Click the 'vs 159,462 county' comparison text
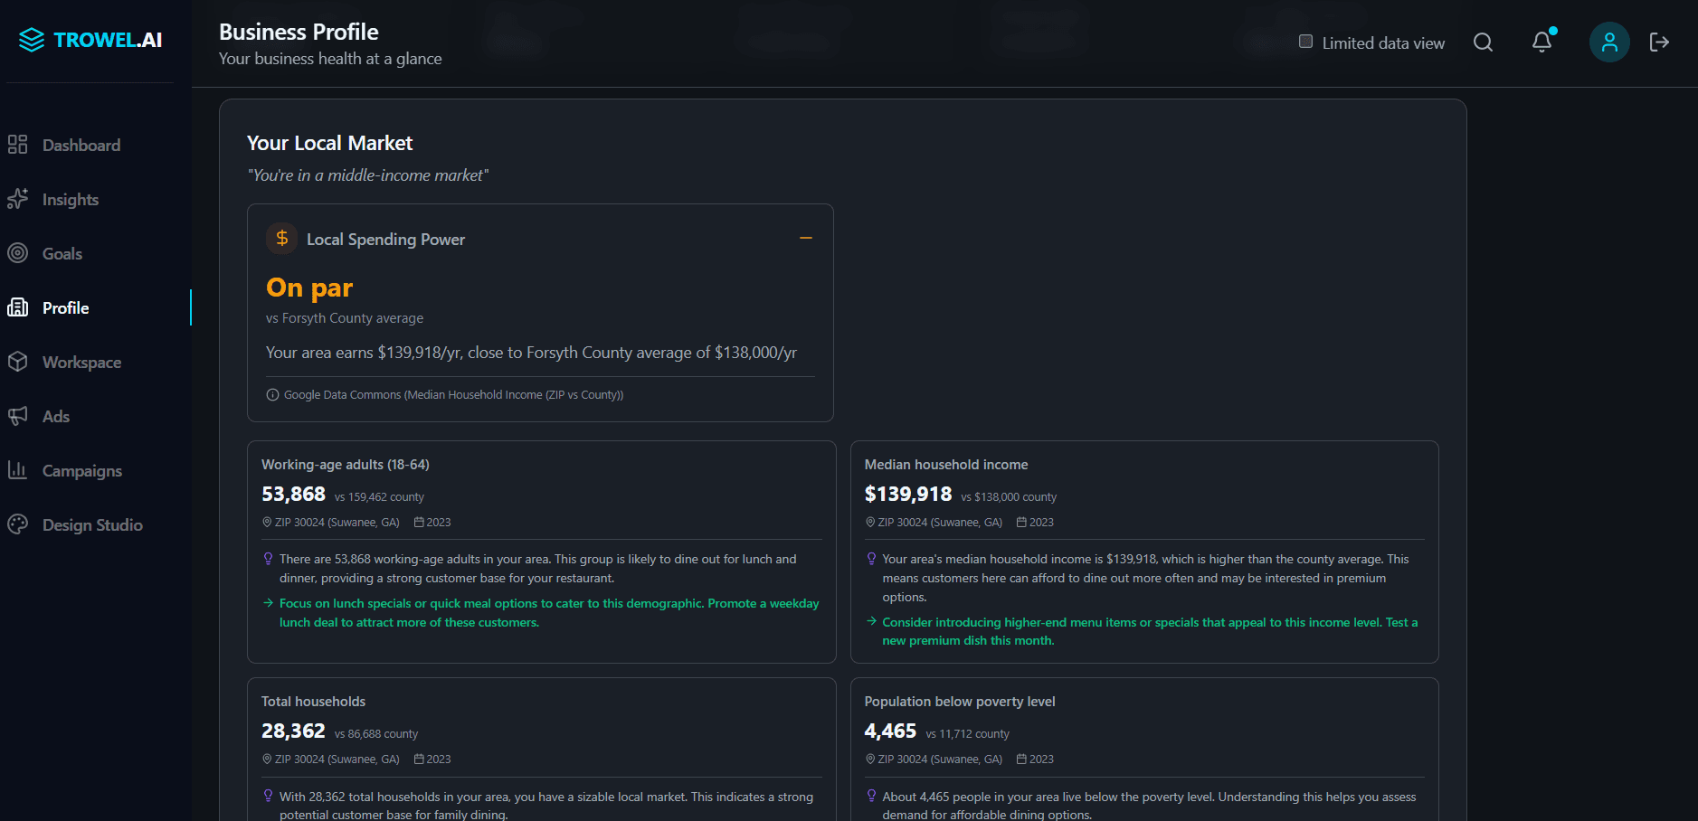Viewport: 1698px width, 821px height. [x=379, y=497]
